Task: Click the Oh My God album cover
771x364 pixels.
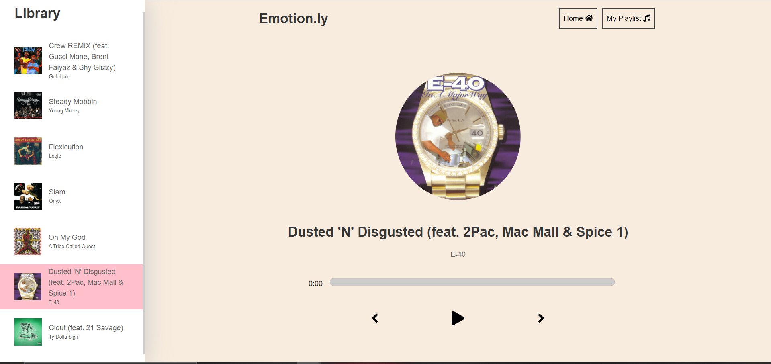Action: [28, 241]
